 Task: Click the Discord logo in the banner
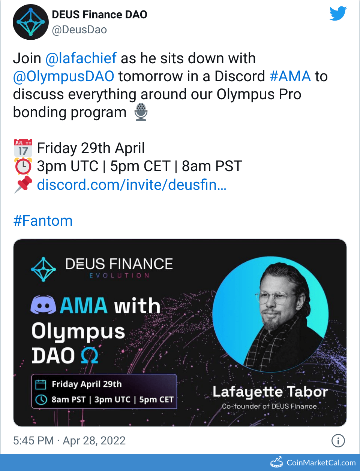tap(43, 305)
